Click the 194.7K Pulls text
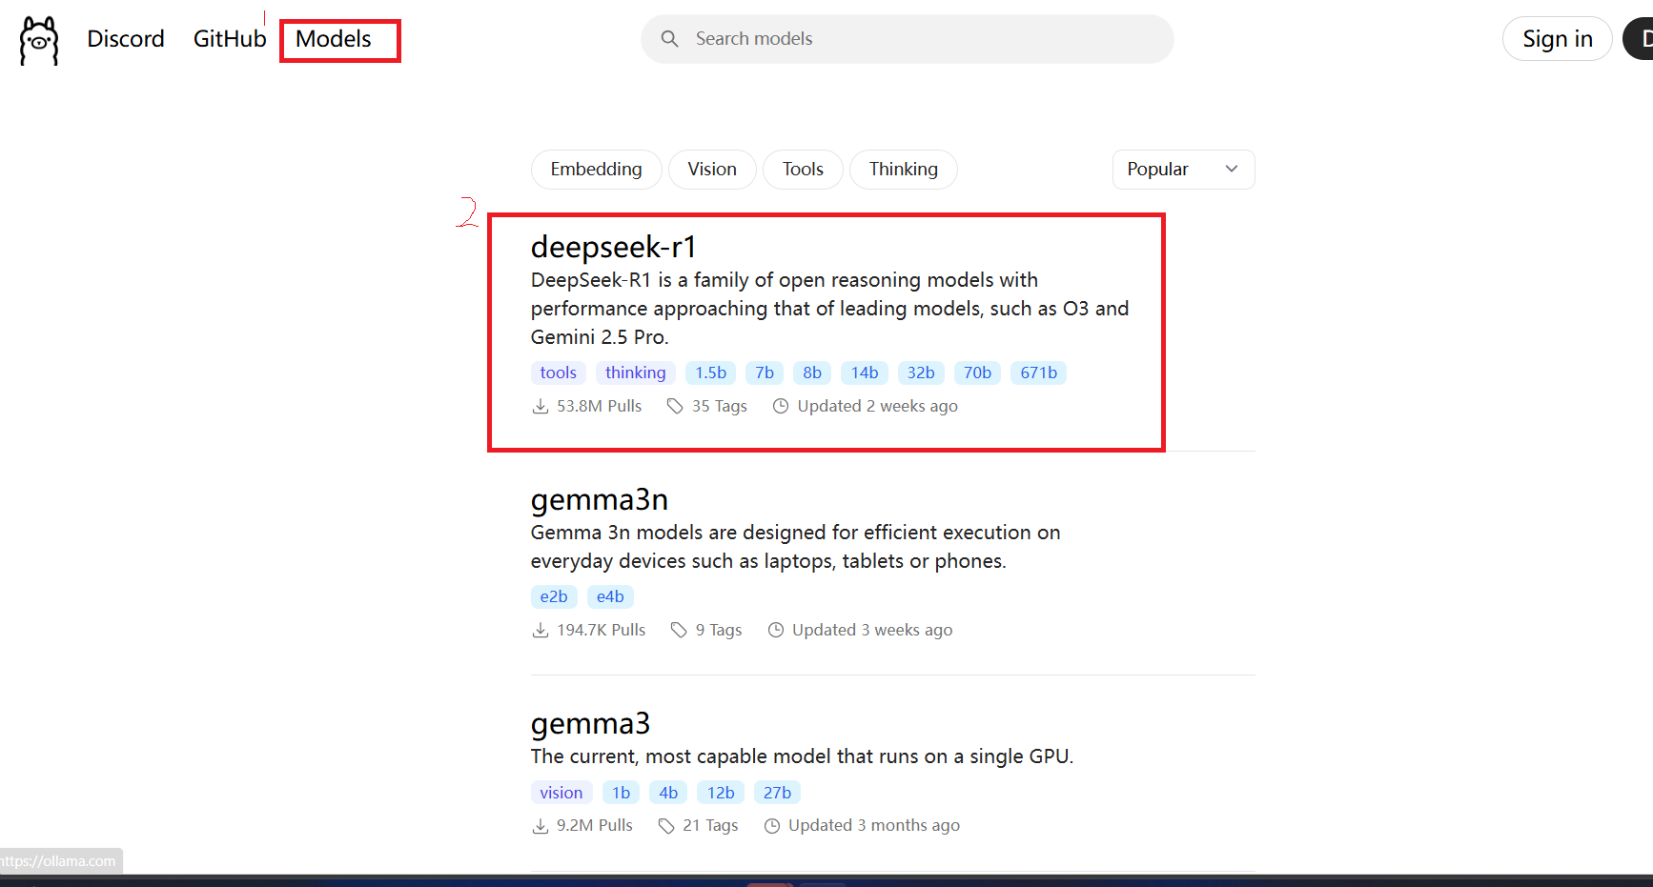1653x887 pixels. pyautogui.click(x=602, y=630)
